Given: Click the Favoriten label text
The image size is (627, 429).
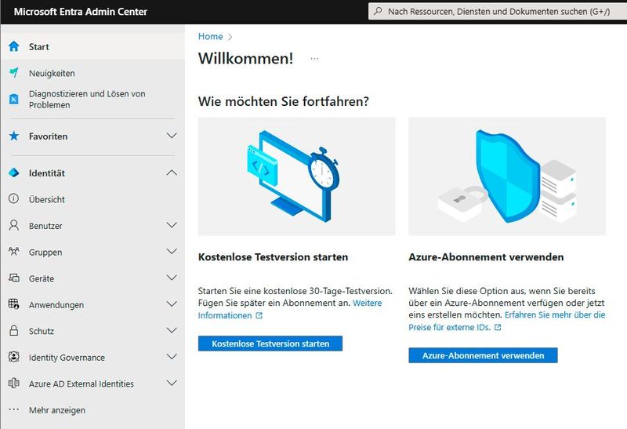Looking at the screenshot, I should 48,136.
